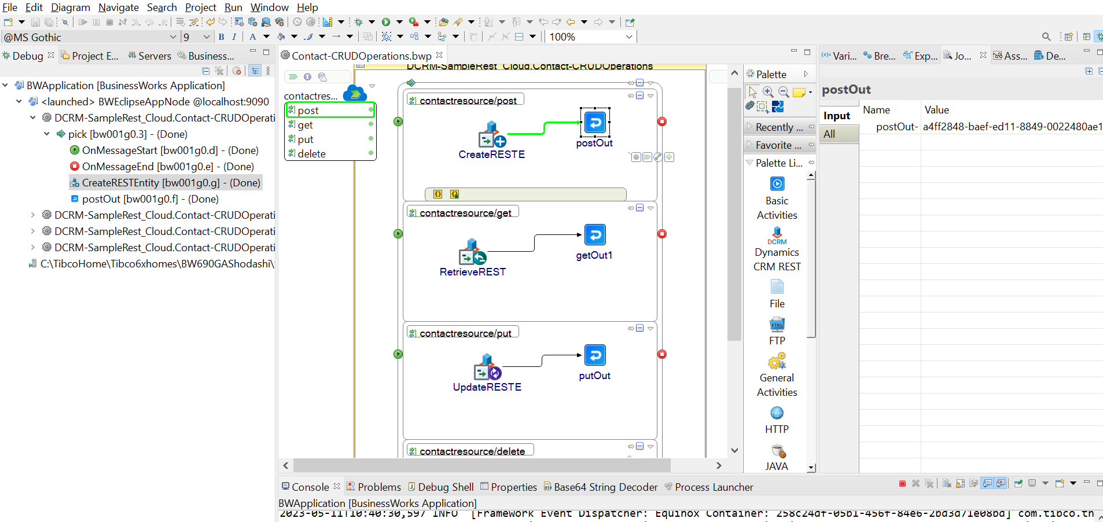Screen dimensions: 1103x522
Task: Click the blue puzzle icon in the palette tools
Action: (x=778, y=106)
